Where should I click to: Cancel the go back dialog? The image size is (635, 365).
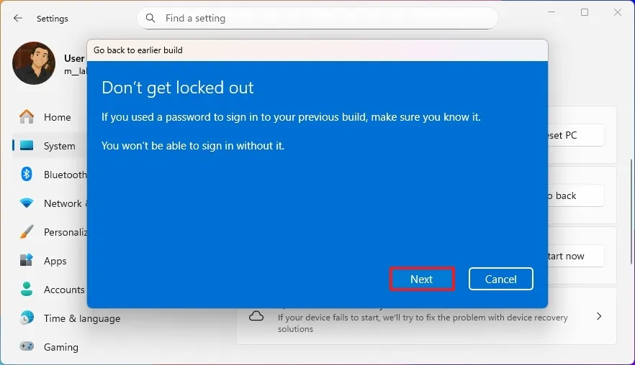click(x=500, y=279)
